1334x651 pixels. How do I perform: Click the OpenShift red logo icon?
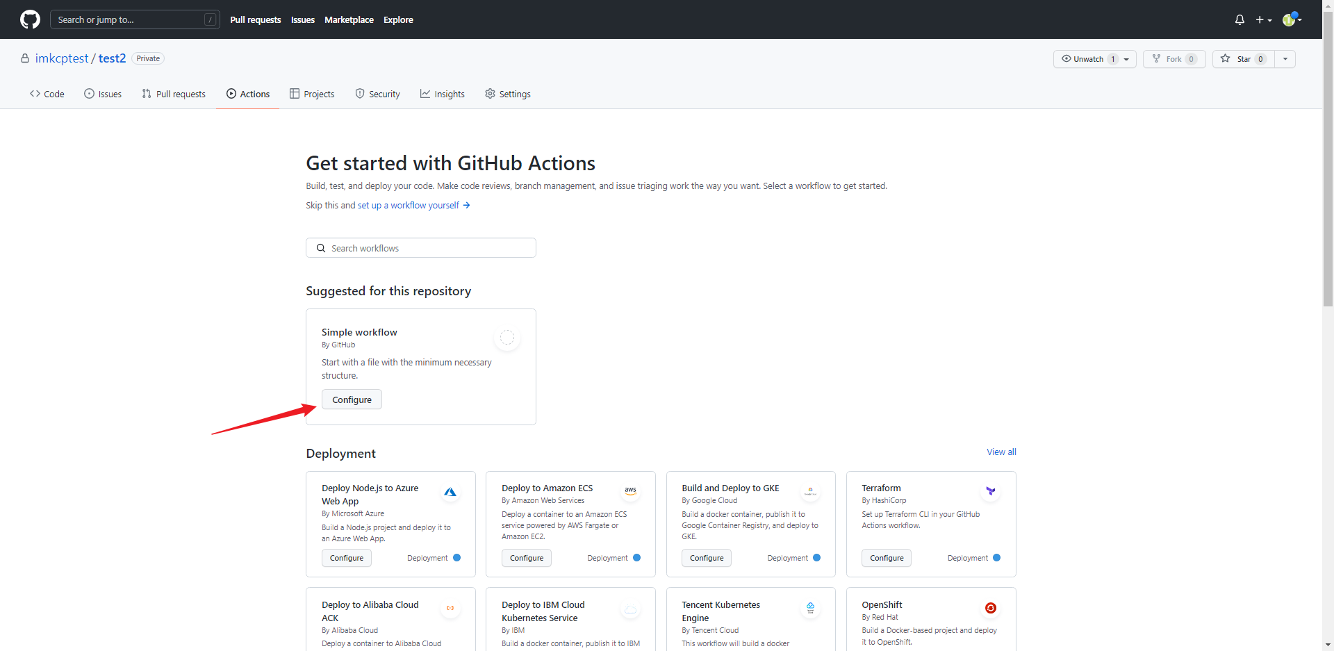coord(991,608)
